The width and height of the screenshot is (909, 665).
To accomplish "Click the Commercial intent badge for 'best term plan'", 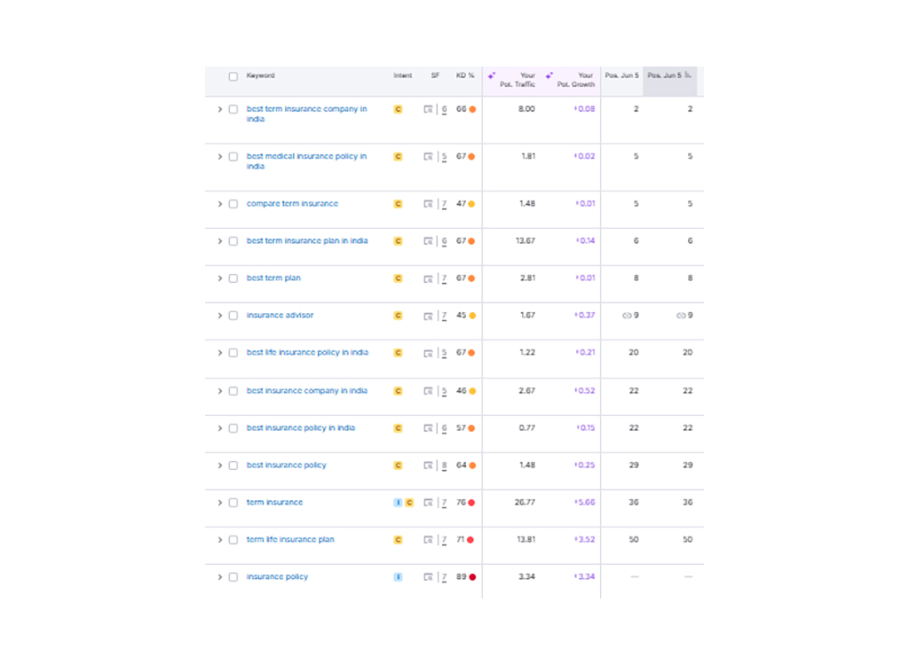I will [398, 278].
